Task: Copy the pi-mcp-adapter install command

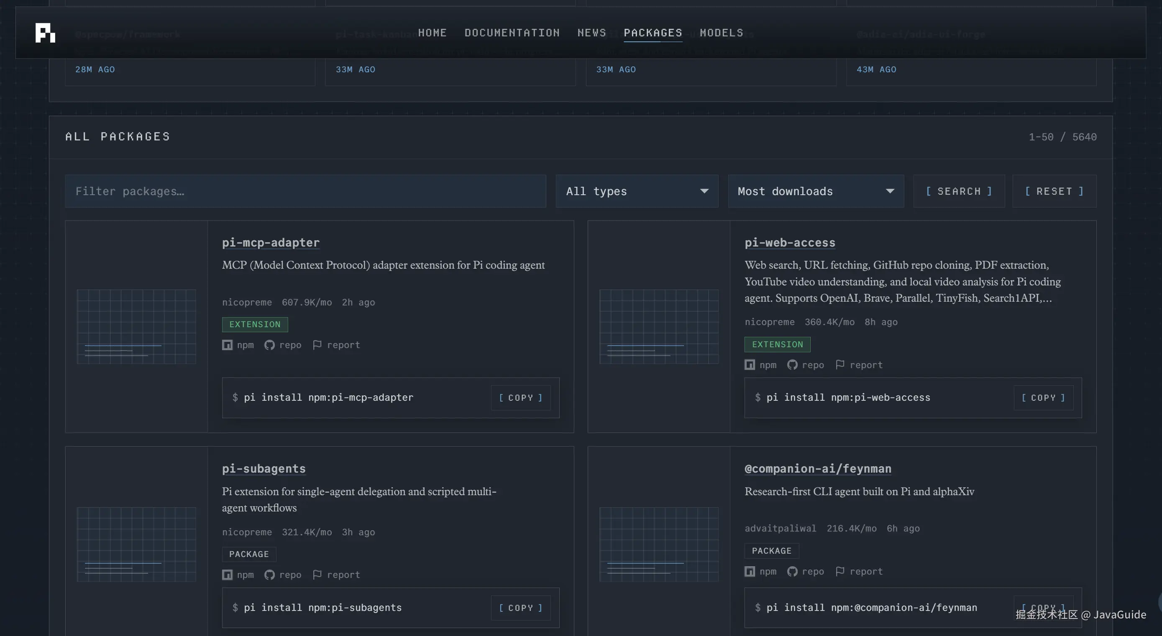Action: pos(520,397)
